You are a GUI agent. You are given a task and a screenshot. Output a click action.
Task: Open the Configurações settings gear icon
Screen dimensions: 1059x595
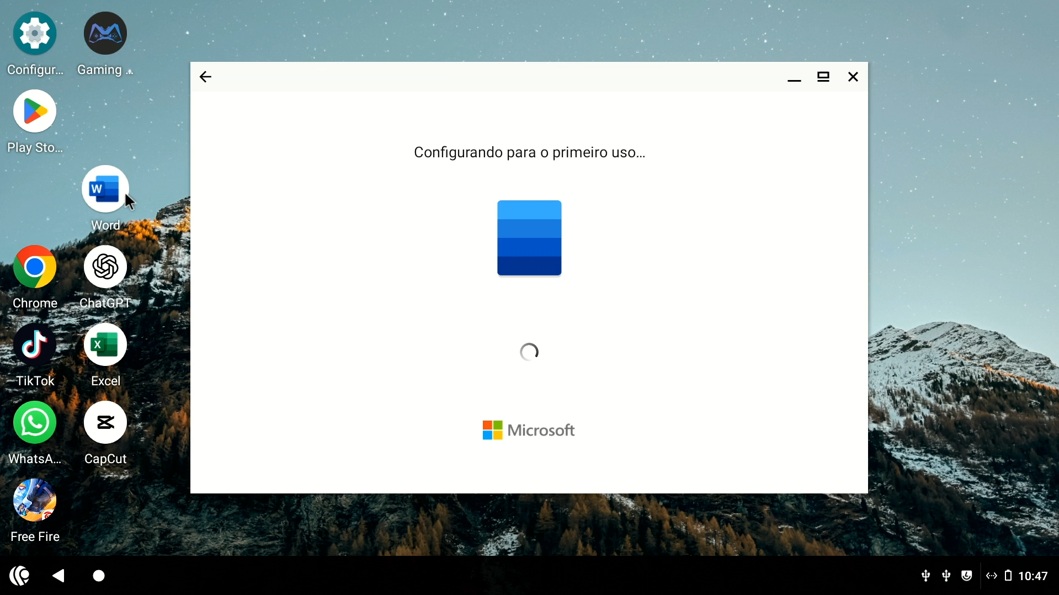[35, 34]
